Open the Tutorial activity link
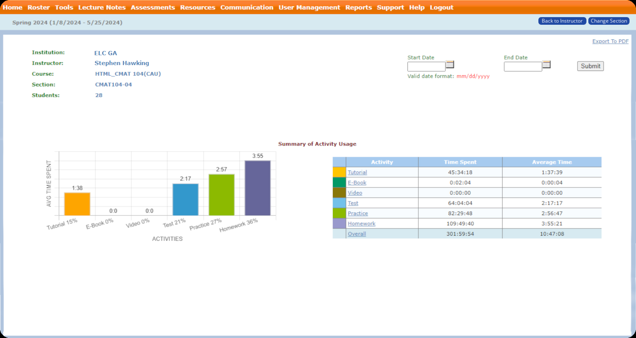 tap(357, 172)
